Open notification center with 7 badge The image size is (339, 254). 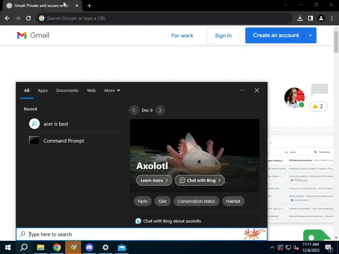(x=329, y=248)
